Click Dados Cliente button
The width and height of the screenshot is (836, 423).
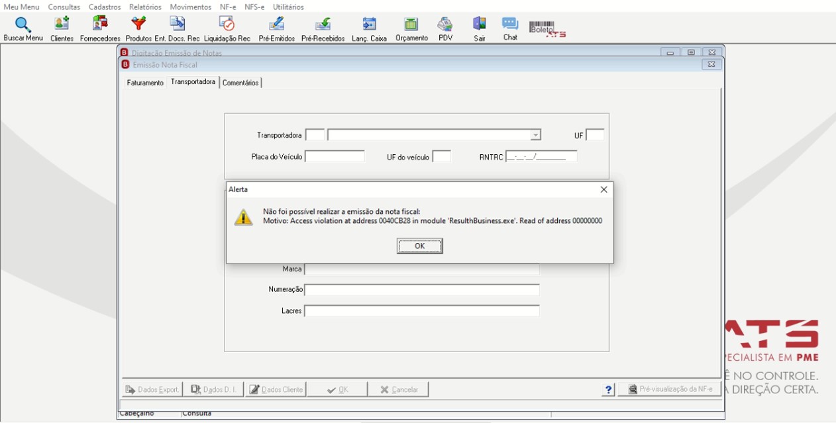click(276, 389)
